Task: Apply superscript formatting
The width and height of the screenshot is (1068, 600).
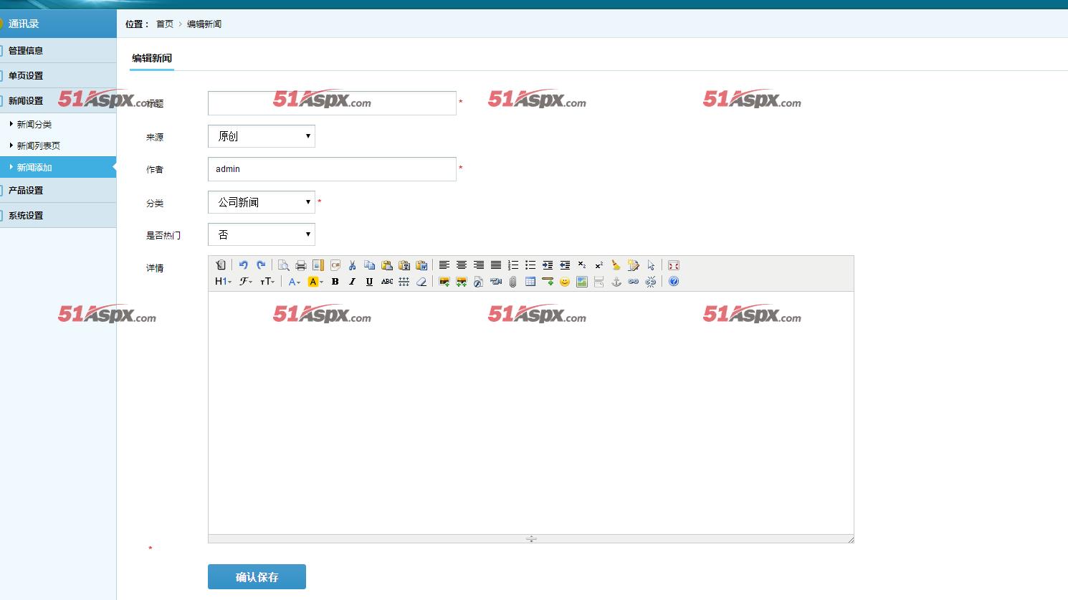Action: pyautogui.click(x=599, y=265)
